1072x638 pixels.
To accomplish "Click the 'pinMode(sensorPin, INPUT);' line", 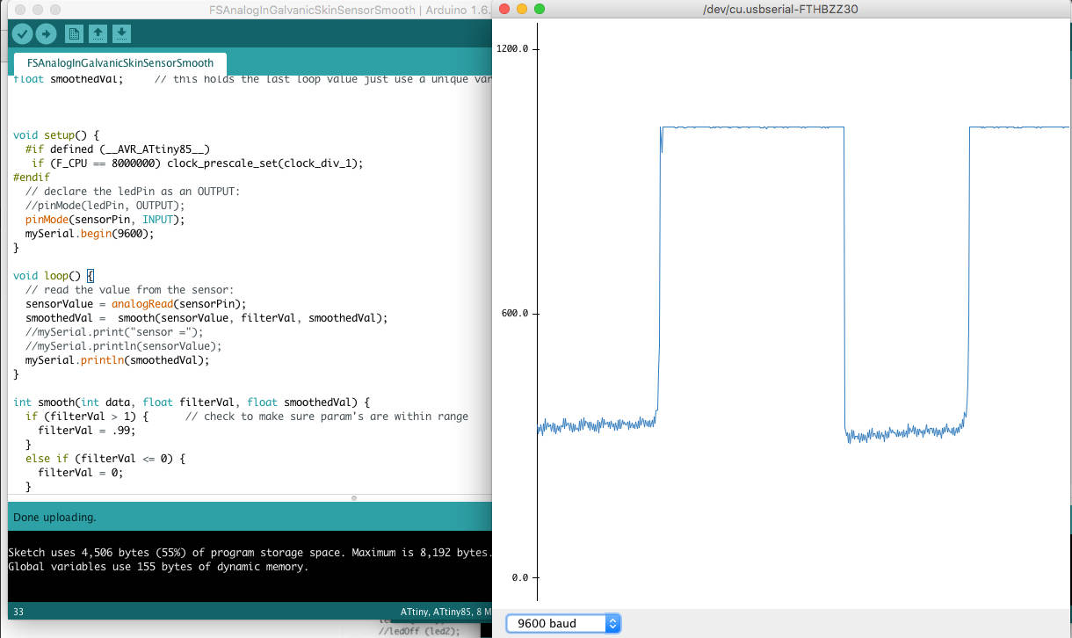I will click(105, 220).
